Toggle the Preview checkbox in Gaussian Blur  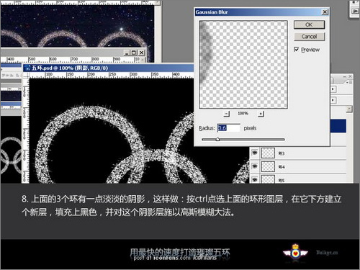click(297, 50)
